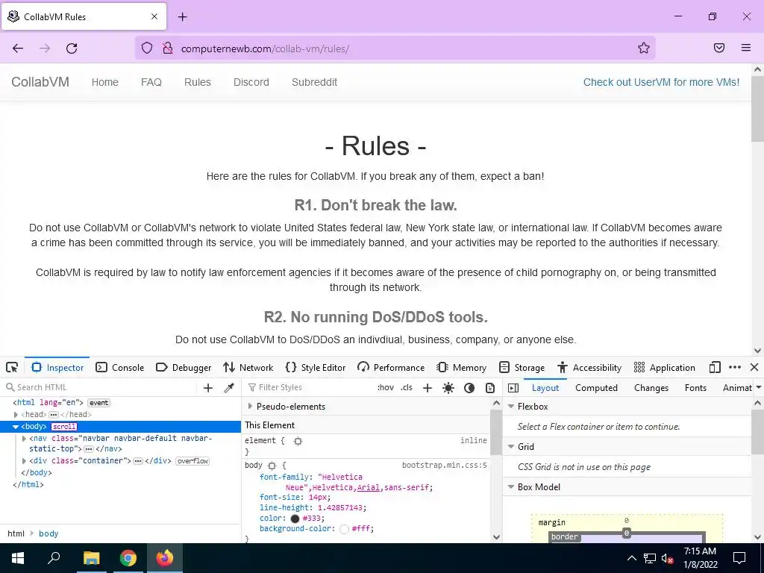Open devtools more options ellipsis
The width and height of the screenshot is (764, 573).
click(x=735, y=367)
